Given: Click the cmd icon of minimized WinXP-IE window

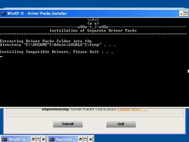Looking at the screenshot, I should coord(5,139).
